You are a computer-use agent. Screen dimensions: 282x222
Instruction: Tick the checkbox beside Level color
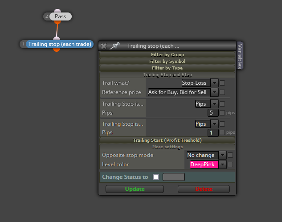click(x=230, y=164)
